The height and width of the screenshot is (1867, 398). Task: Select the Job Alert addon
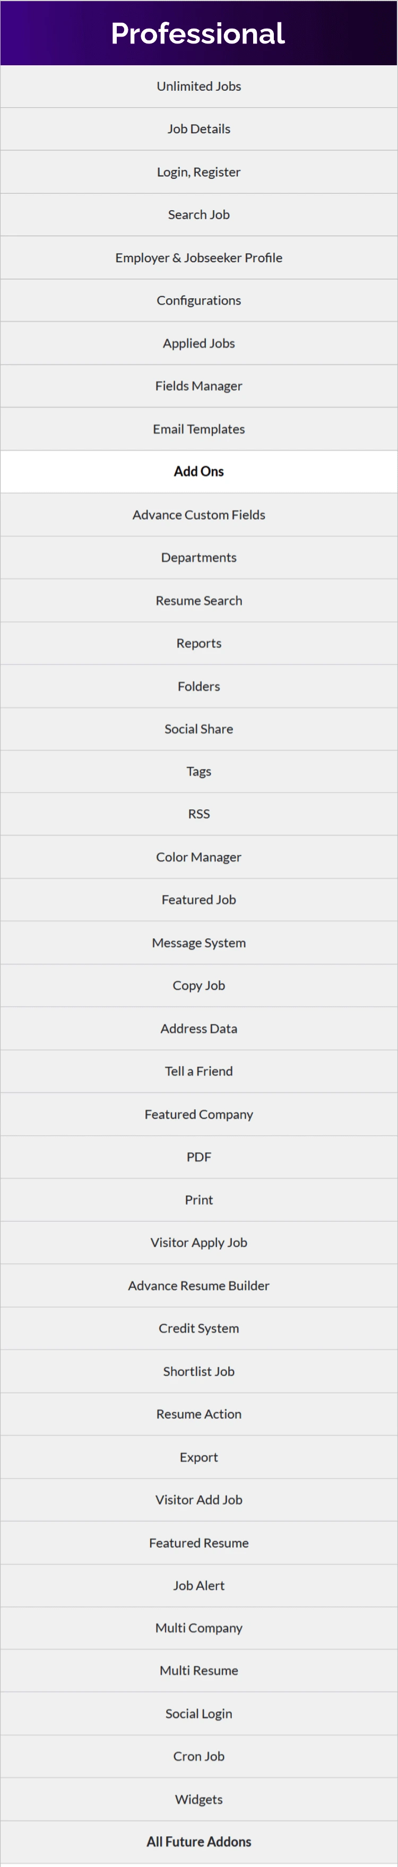198,1585
